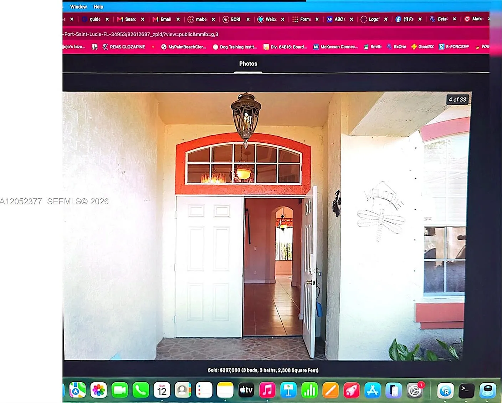Screen dimensions: 502x403
Task: Open the Music app in the Dock
Action: coord(267,390)
